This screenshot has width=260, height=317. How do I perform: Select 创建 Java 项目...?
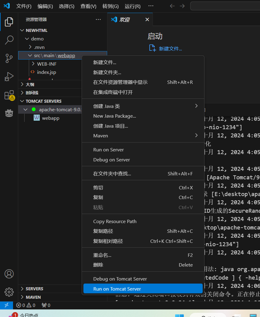pos(143,126)
